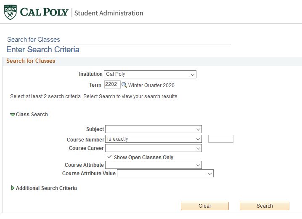The width and height of the screenshot is (302, 219).
Task: Click the 'Select at least 2 search criteria' instruction
Action: click(x=94, y=96)
